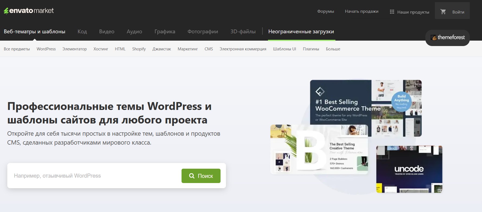
Task: Open the Best Selling Creative Theme thumbnail
Action: pos(319,149)
